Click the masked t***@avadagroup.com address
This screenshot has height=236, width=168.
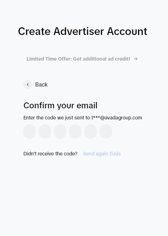117,118
